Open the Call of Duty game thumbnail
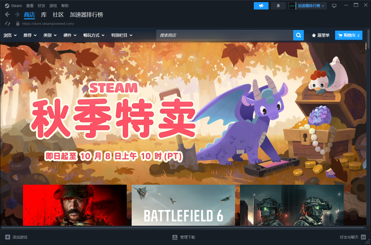The width and height of the screenshot is (371, 245). 75,205
